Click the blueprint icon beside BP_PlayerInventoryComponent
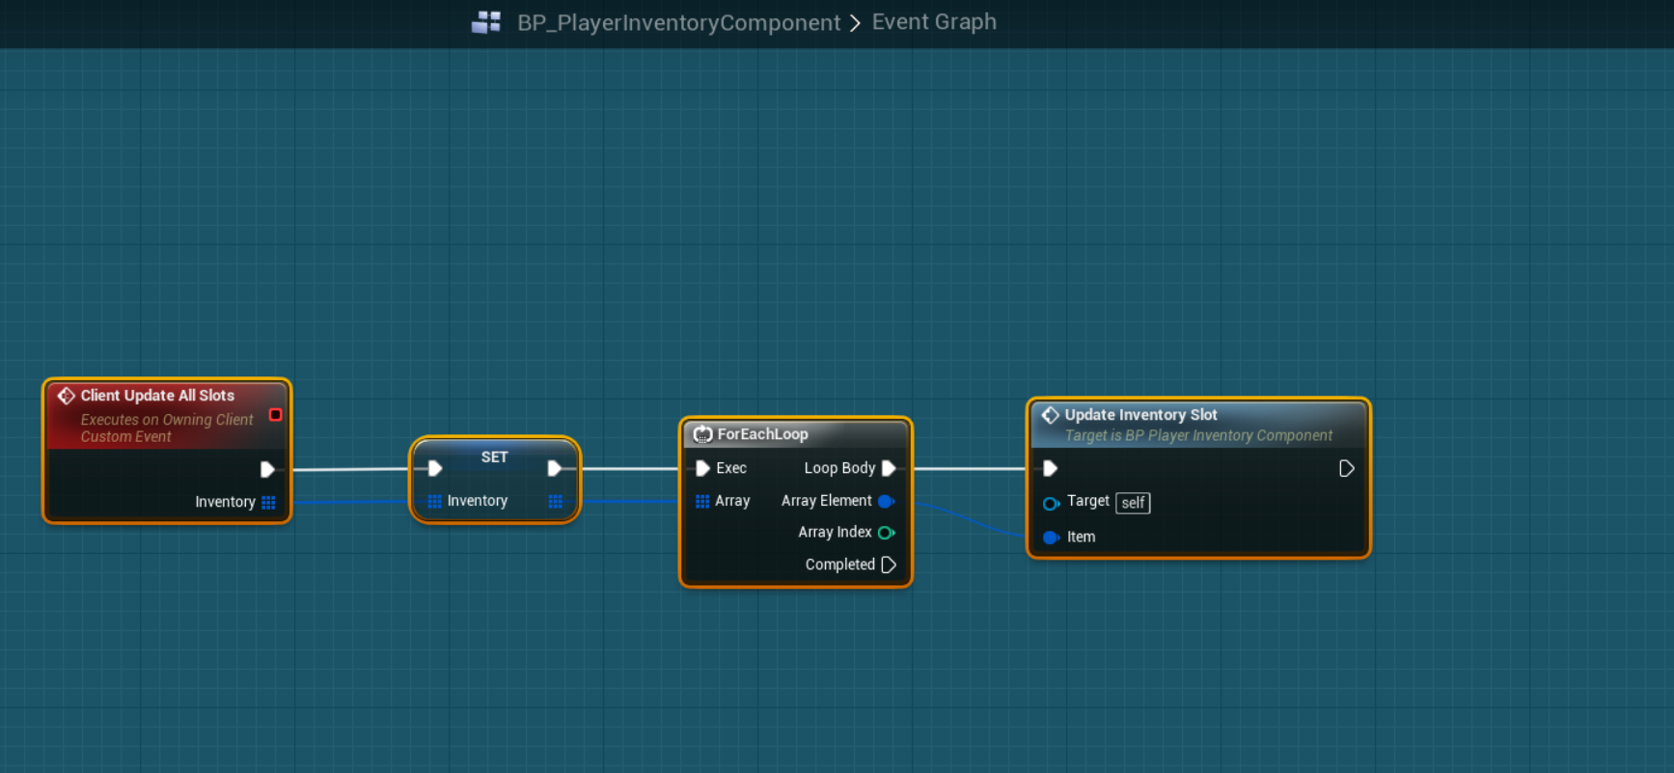The width and height of the screenshot is (1674, 773). (485, 22)
